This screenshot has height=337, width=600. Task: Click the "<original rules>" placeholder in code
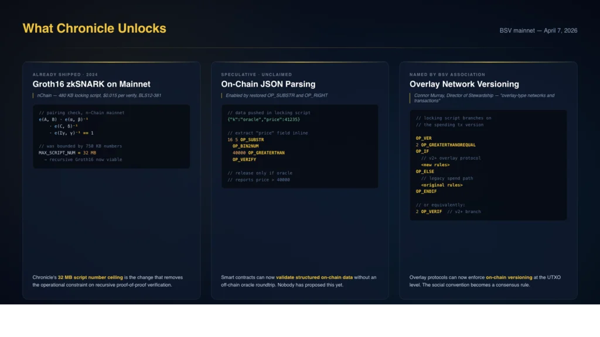tap(441, 185)
